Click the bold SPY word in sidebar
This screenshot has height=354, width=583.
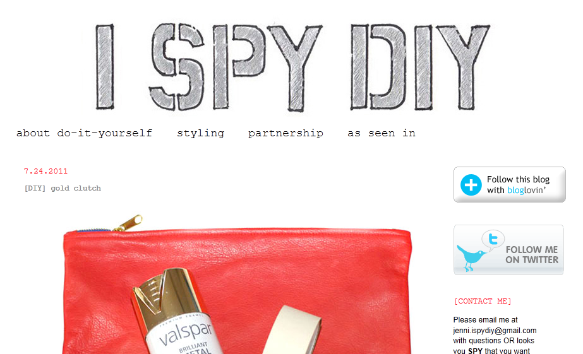tap(475, 351)
